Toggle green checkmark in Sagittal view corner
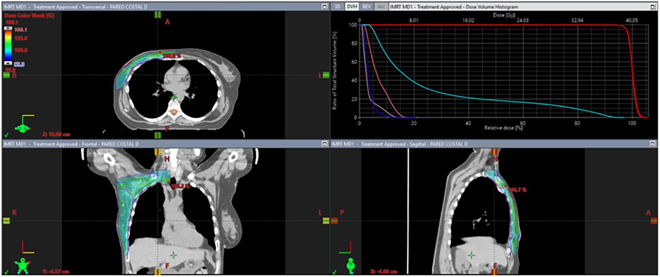Image resolution: width=660 pixels, height=277 pixels. (x=334, y=272)
